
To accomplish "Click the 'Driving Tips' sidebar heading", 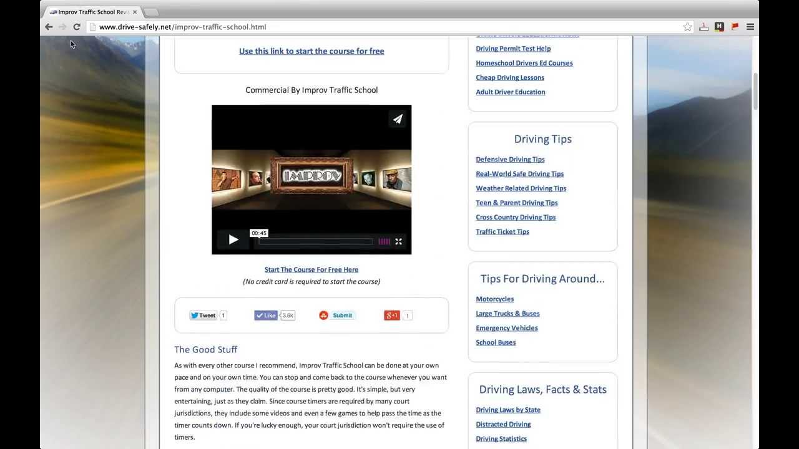I will coord(543,139).
